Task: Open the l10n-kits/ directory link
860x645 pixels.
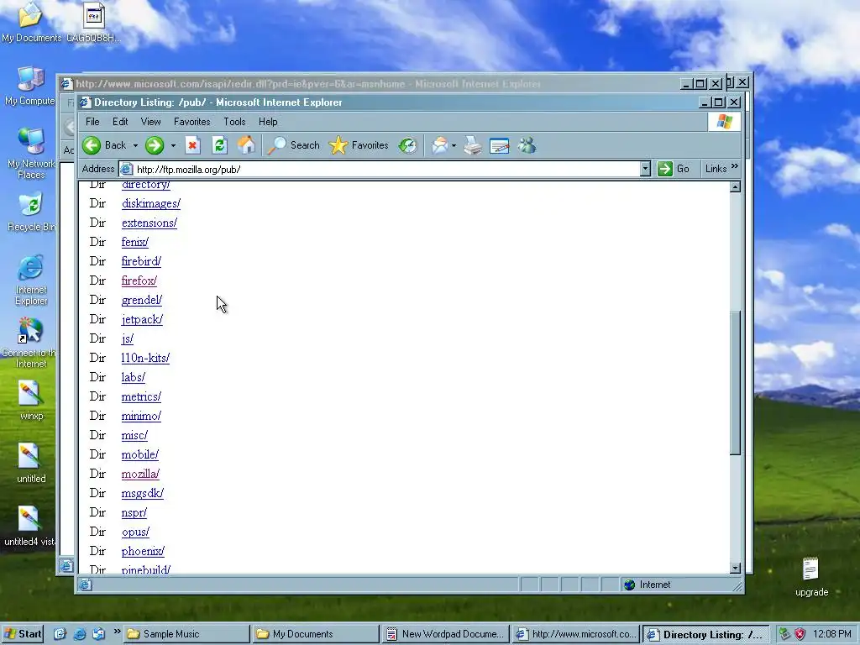Action: point(145,358)
